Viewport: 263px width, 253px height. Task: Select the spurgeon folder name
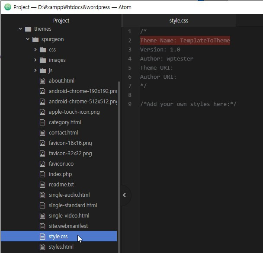52,39
